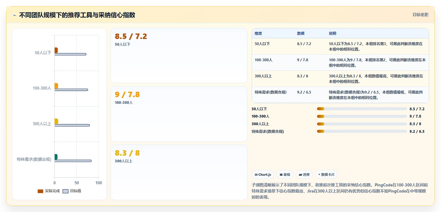Click the 目标差距 tag in header
This screenshot has height=212, width=441.
click(x=421, y=15)
